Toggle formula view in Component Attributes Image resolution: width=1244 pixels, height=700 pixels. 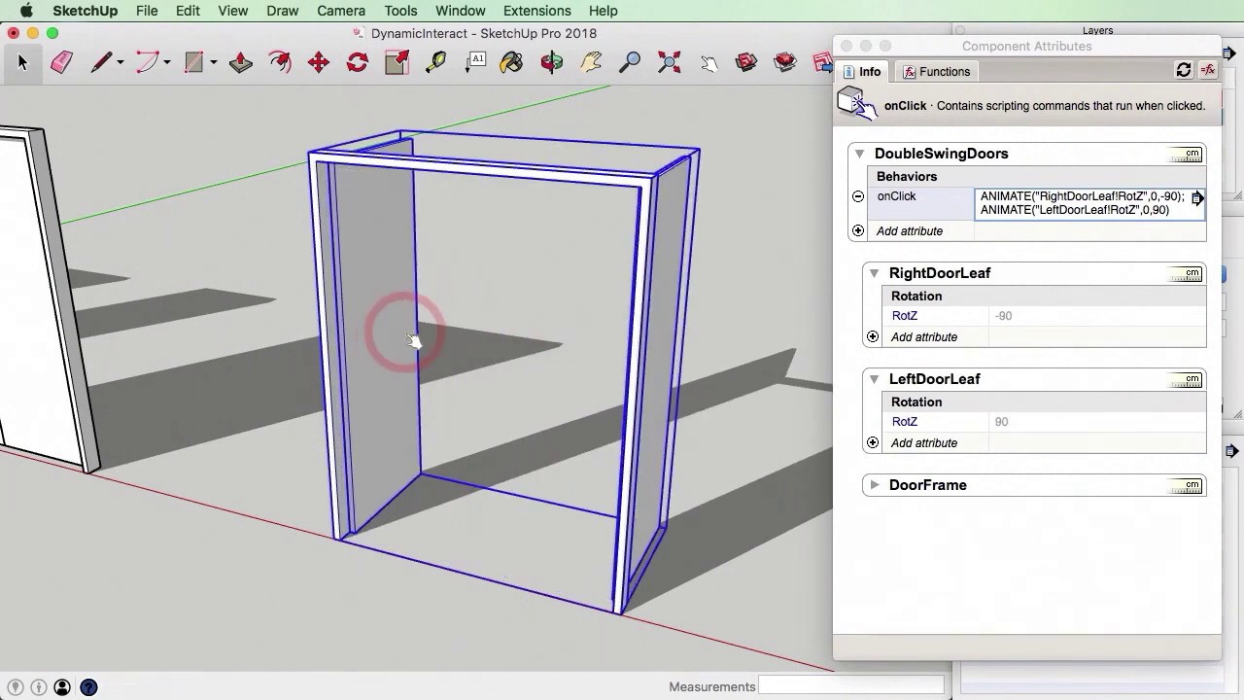[x=1208, y=70]
